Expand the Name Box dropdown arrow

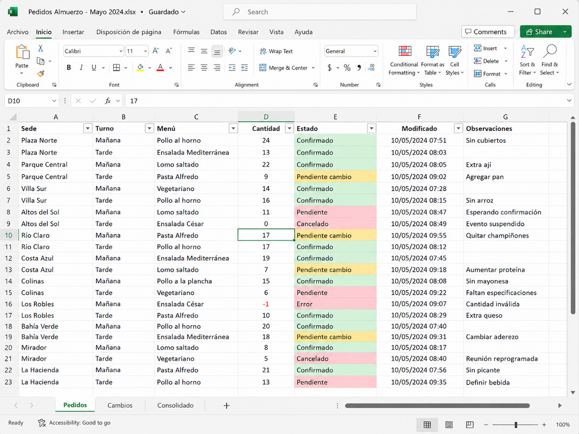54,101
